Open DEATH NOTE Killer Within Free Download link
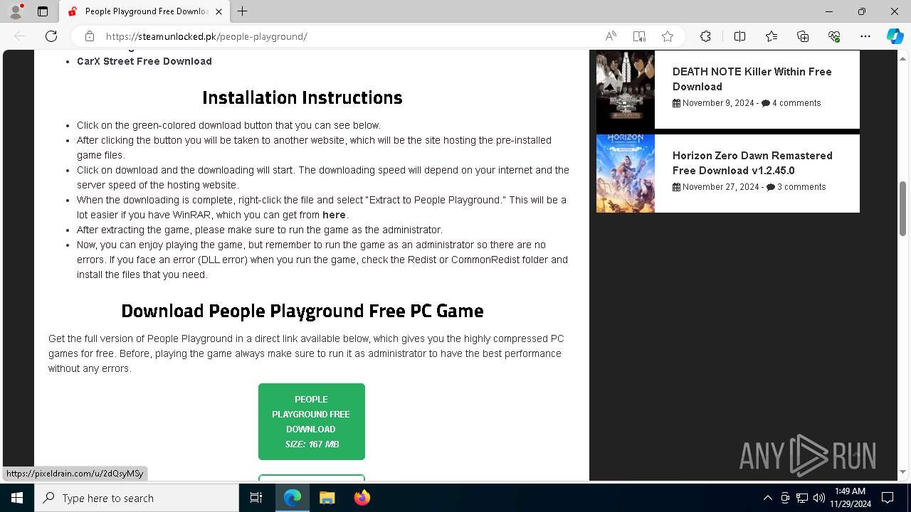 752,79
